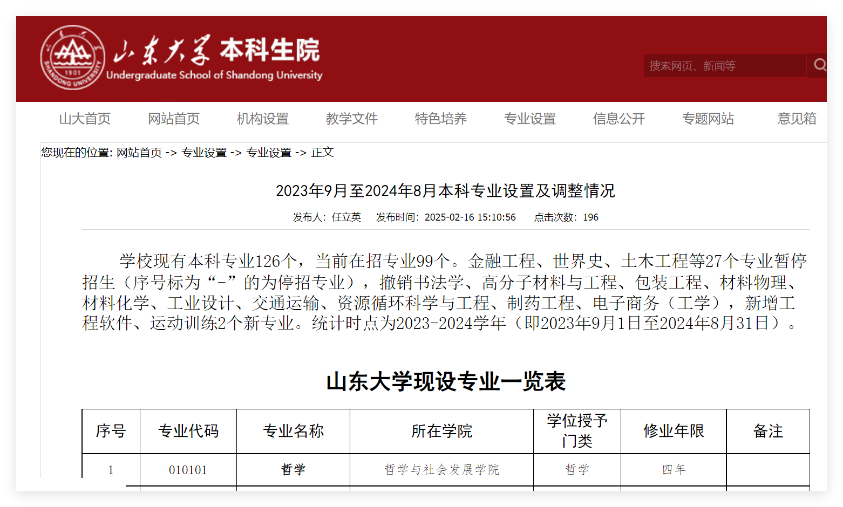Click 正文 in the breadcrumb
Screen dimensions: 843x507
[x=322, y=153]
